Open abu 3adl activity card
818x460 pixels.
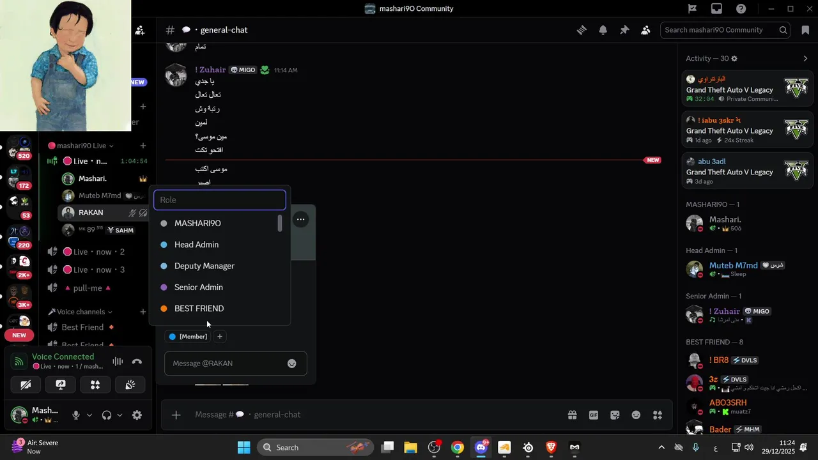(x=748, y=171)
